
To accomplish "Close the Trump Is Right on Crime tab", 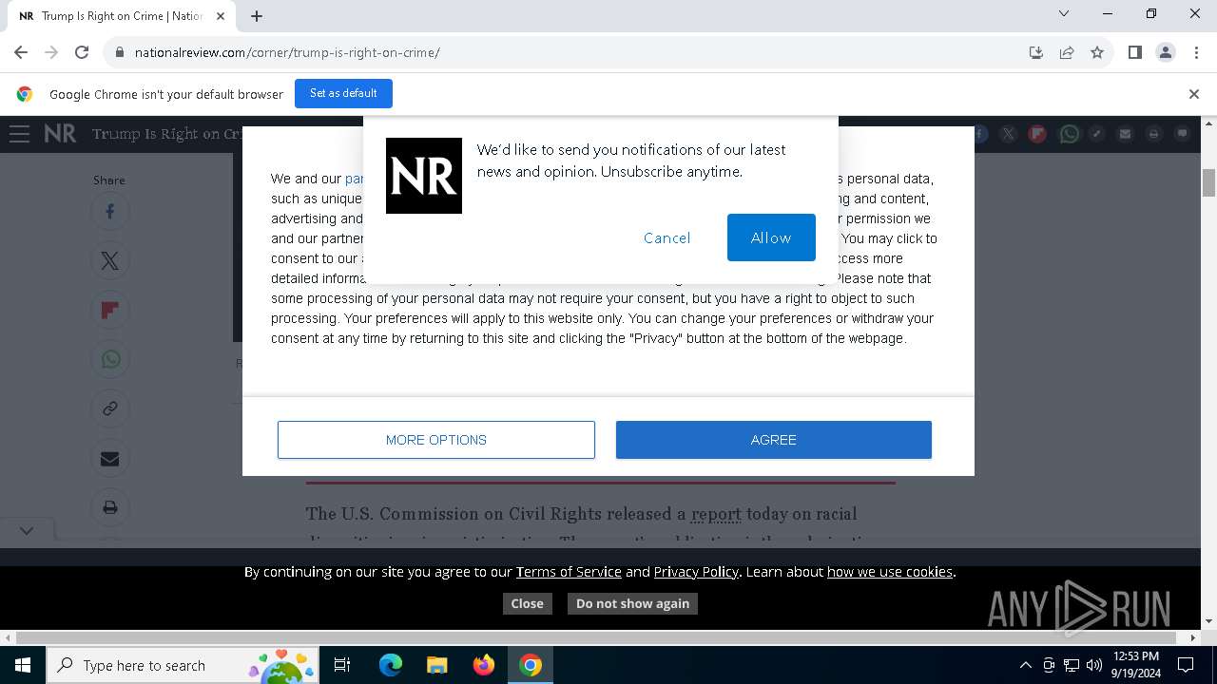I will coord(221,15).
